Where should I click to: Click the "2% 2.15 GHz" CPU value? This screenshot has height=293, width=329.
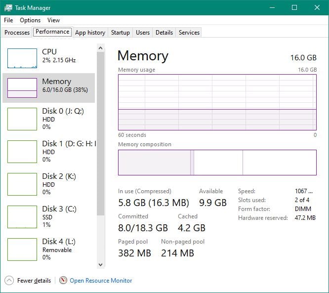point(59,60)
